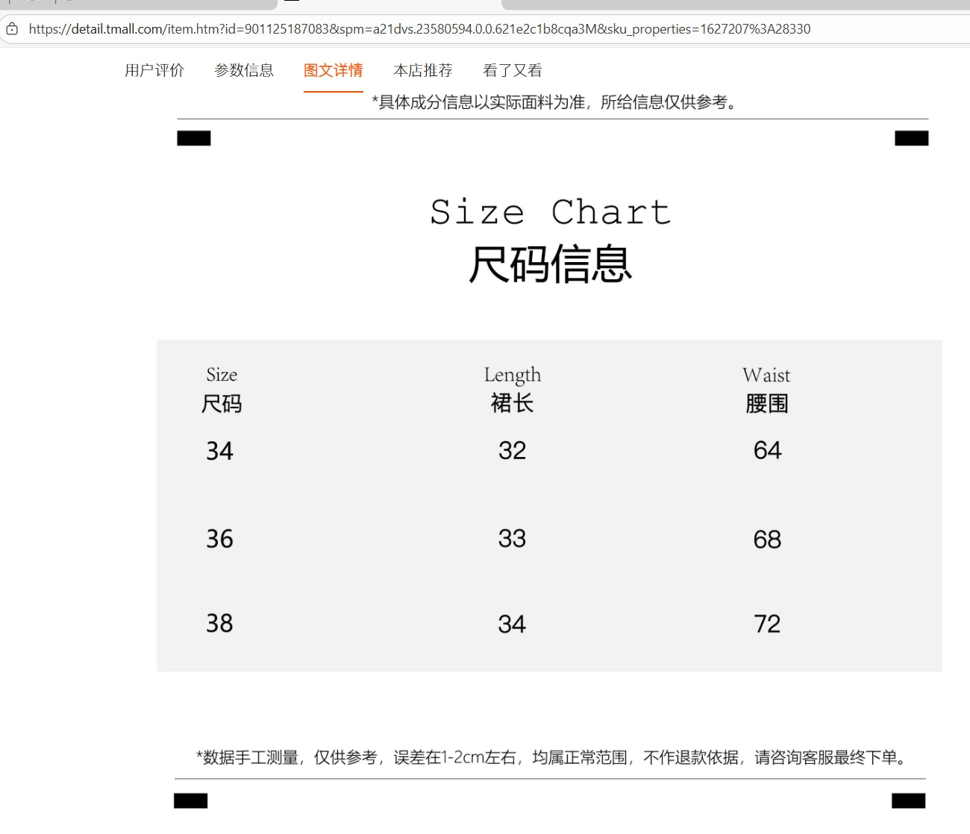This screenshot has height=834, width=970.
Task: Open the 用户评价 reviews tab
Action: (154, 70)
